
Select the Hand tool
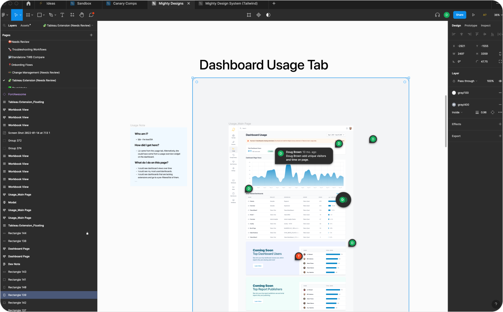[x=81, y=15]
